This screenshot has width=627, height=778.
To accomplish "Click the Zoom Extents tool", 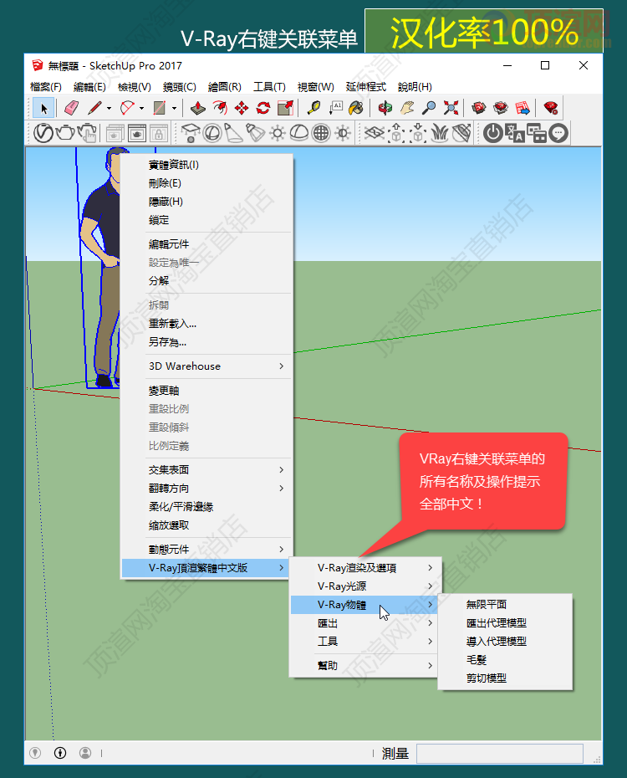I will (x=451, y=108).
